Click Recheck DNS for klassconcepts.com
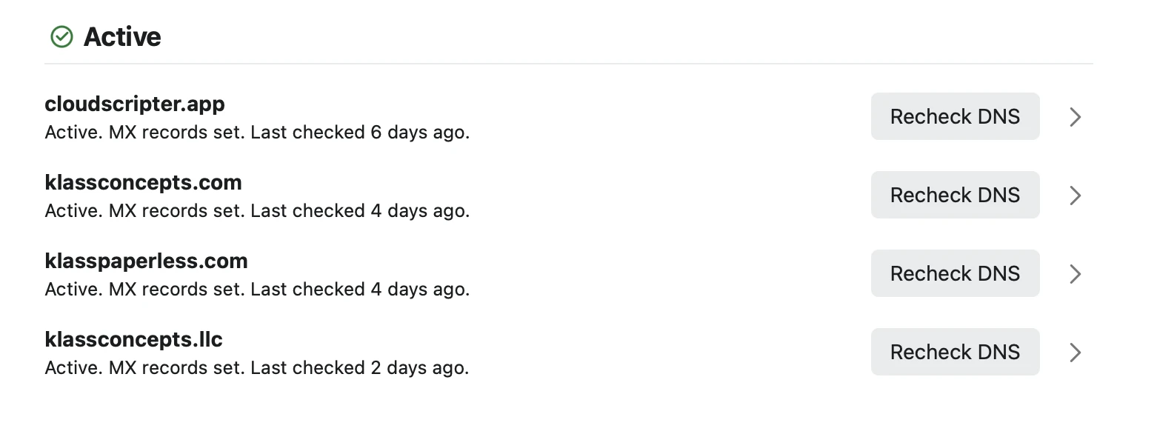 [x=955, y=195]
